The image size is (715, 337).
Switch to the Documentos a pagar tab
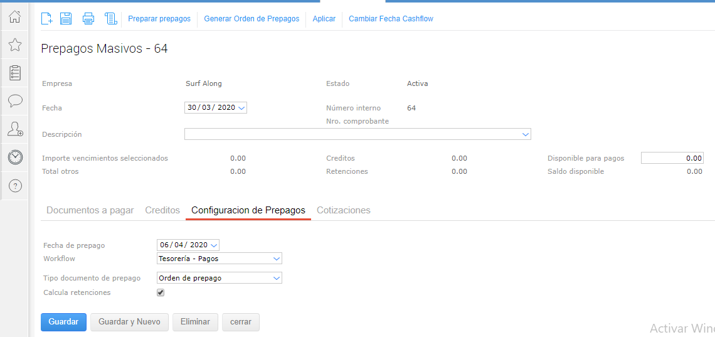pos(90,210)
